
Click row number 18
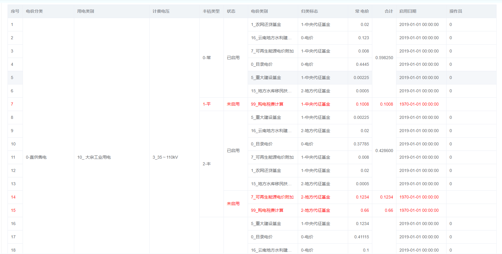click(13, 250)
